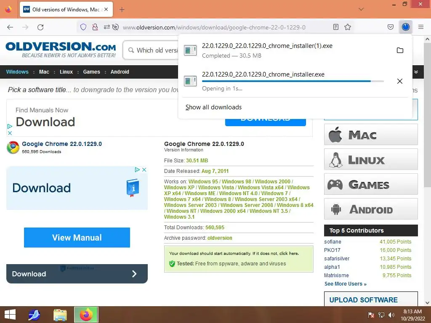The width and height of the screenshot is (431, 323).
Task: Open the Firefox hamburger menu
Action: pos(421,27)
